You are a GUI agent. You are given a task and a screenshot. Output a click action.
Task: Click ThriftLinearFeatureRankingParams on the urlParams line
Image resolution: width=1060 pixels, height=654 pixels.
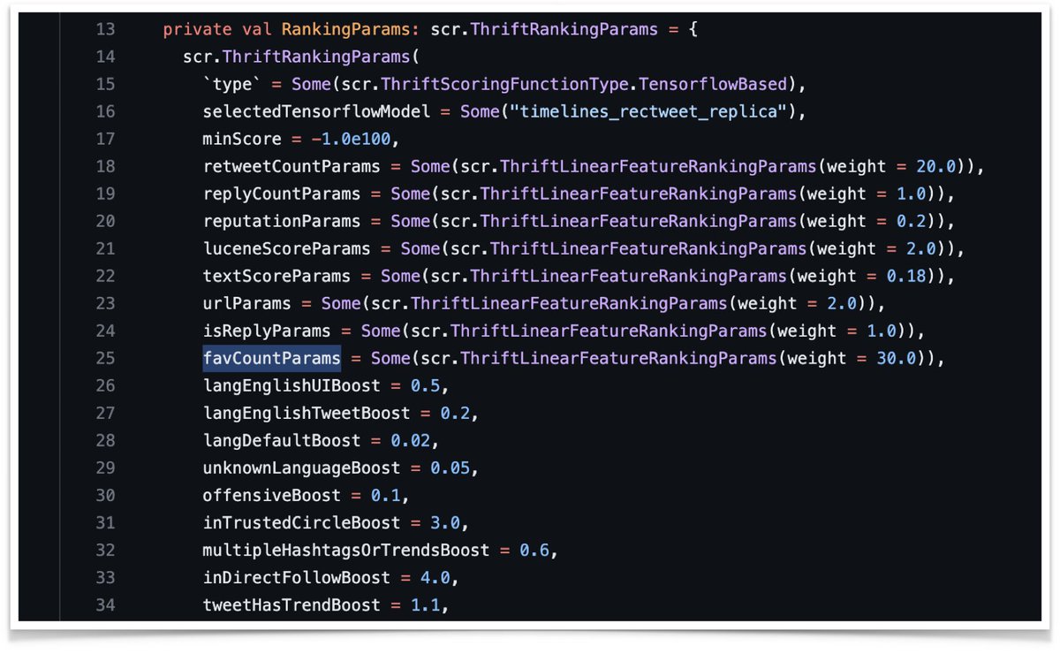569,303
